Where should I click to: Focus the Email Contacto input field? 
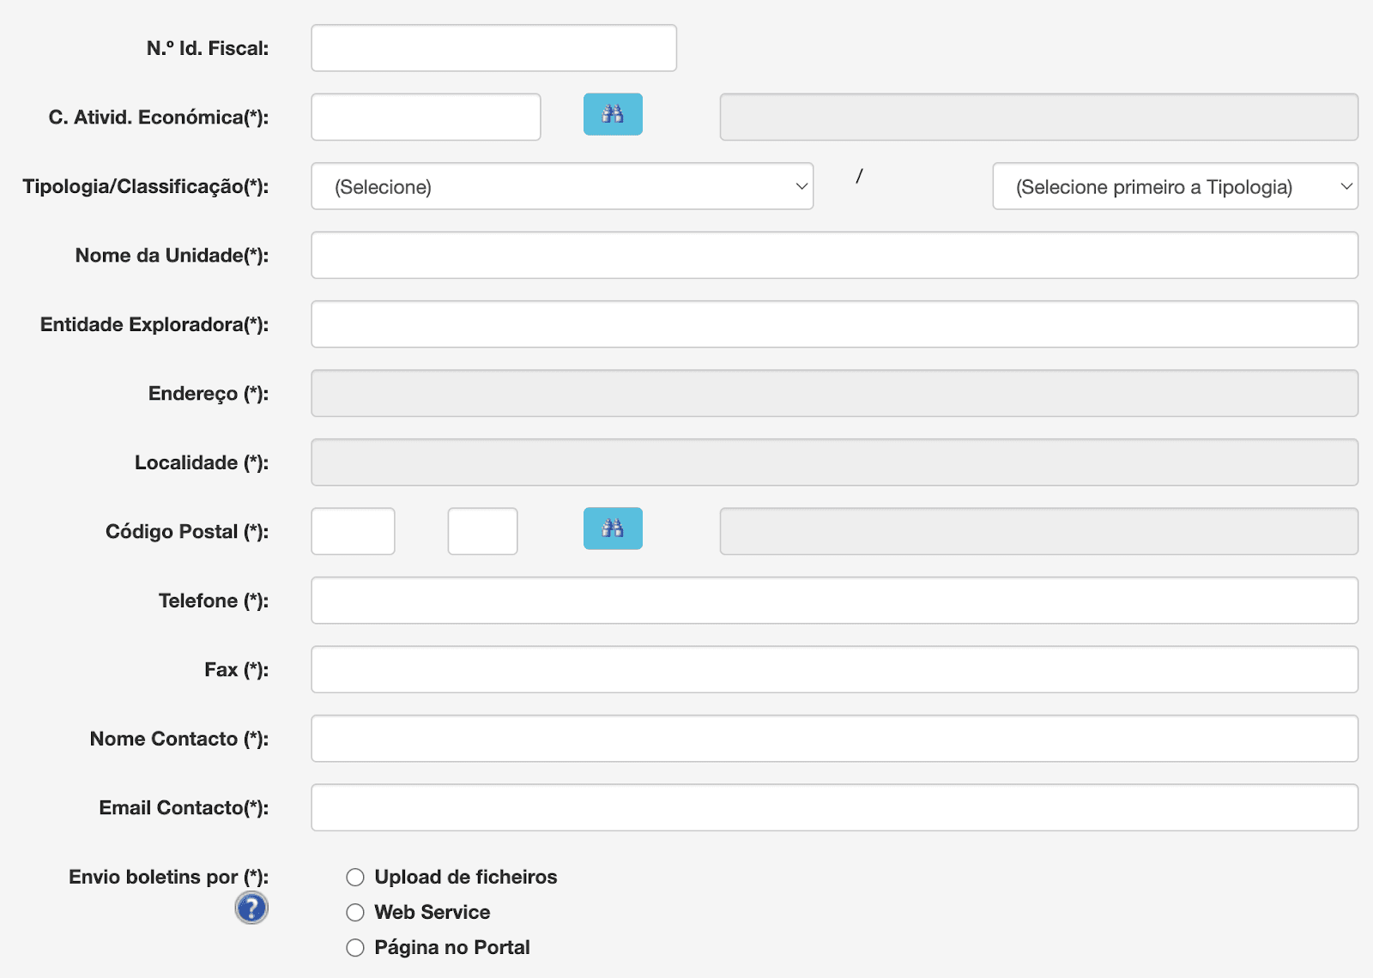834,807
